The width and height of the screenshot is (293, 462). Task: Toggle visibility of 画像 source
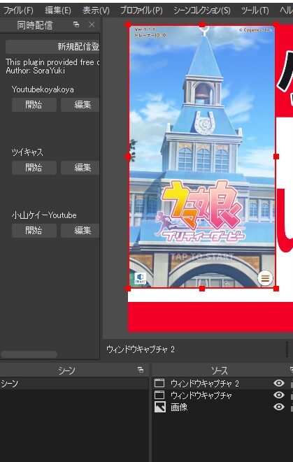279,407
